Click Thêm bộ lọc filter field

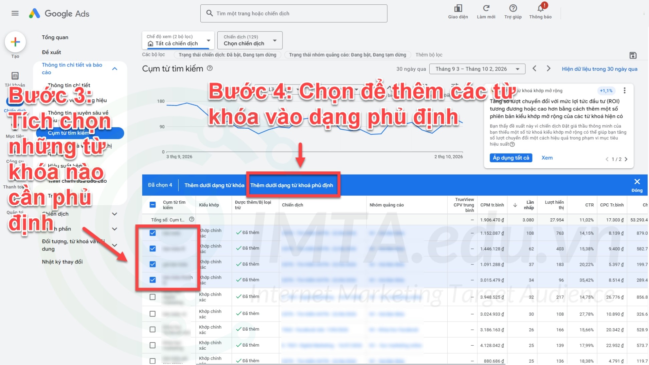(x=429, y=55)
